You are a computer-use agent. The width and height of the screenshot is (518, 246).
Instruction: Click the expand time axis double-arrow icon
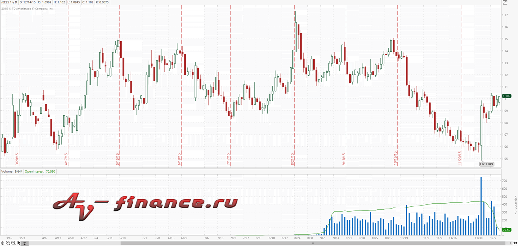(515, 243)
